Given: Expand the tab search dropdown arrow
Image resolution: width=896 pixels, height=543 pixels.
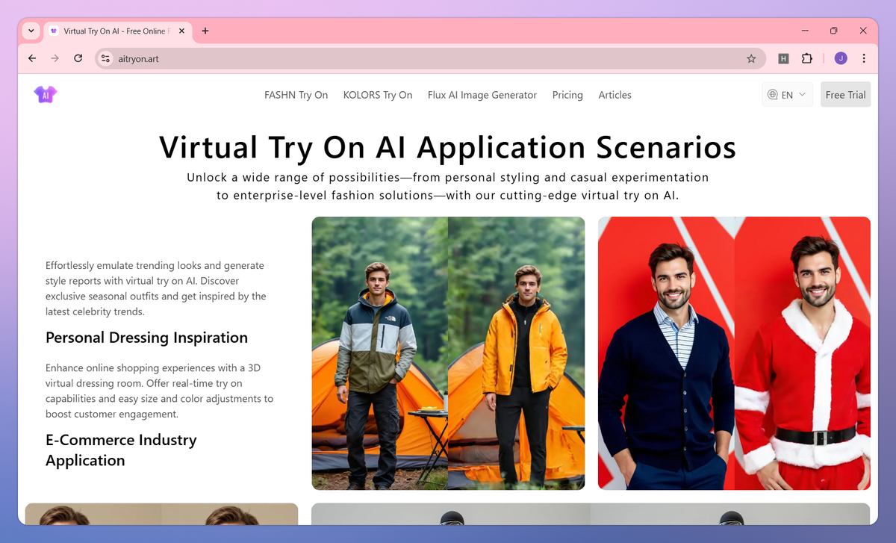Looking at the screenshot, I should (31, 31).
